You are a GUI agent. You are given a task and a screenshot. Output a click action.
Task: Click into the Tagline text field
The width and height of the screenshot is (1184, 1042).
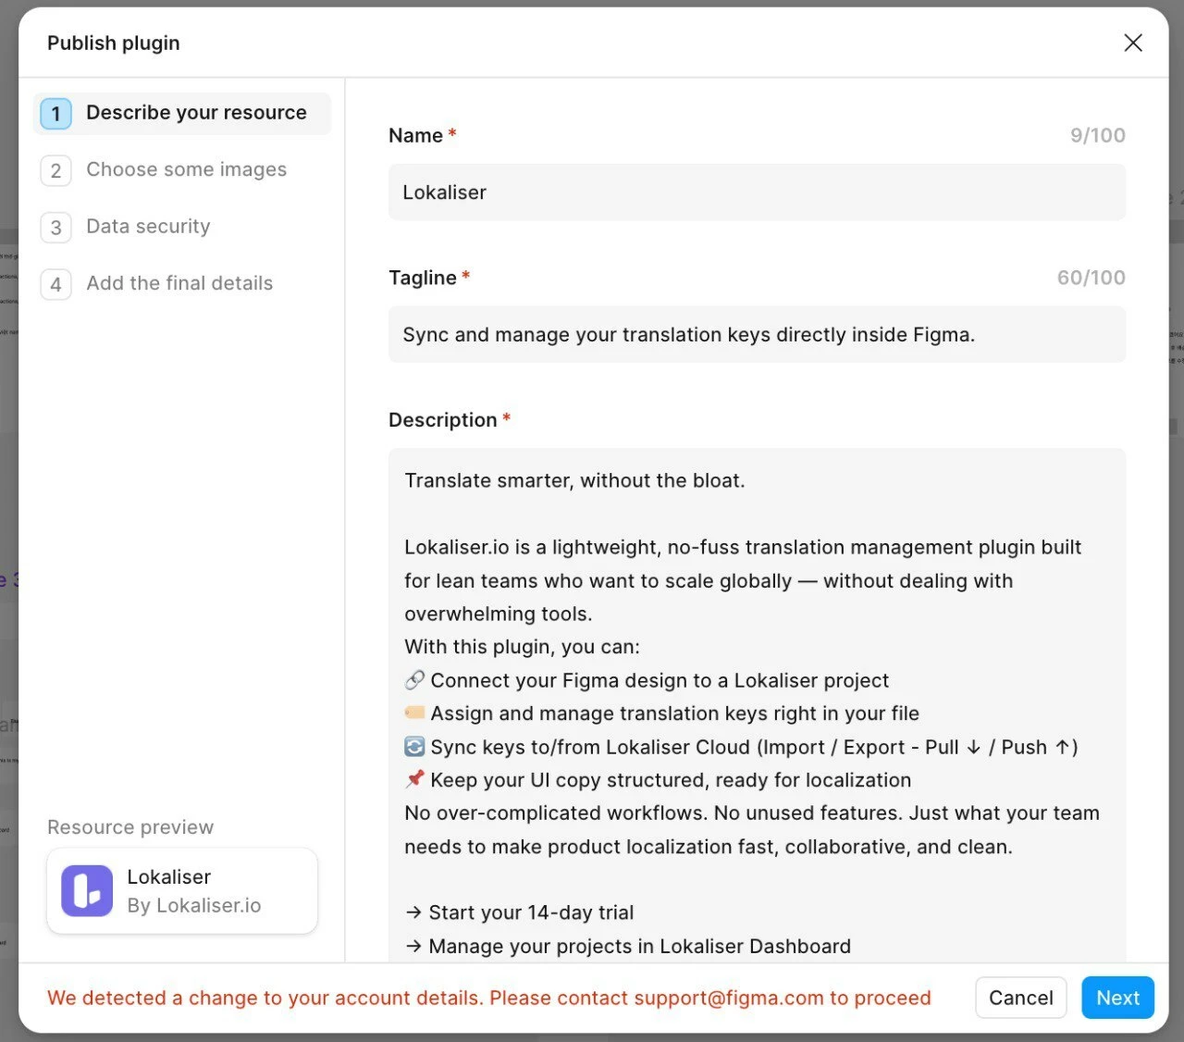(756, 335)
